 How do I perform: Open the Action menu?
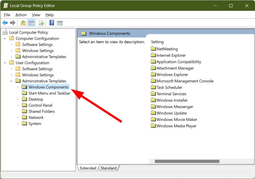(x=21, y=15)
